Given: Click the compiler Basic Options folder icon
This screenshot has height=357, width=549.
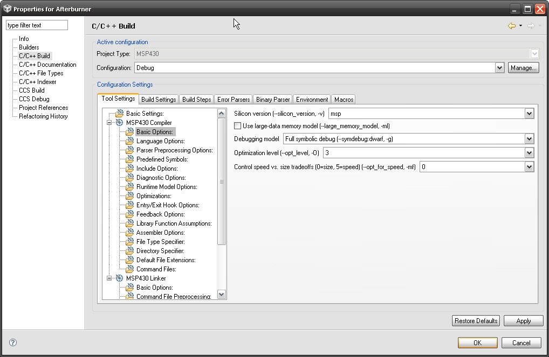Looking at the screenshot, I should [x=129, y=131].
